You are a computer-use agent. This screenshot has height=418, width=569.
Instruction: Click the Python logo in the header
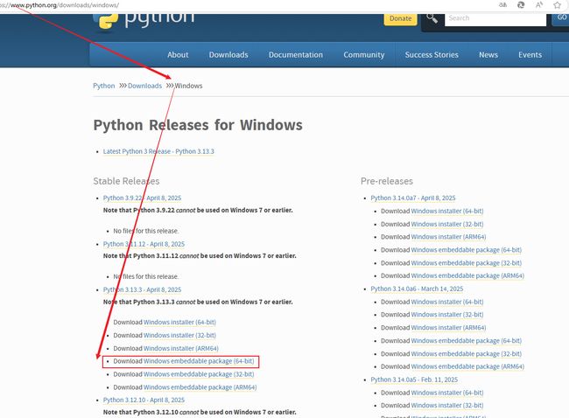(144, 21)
